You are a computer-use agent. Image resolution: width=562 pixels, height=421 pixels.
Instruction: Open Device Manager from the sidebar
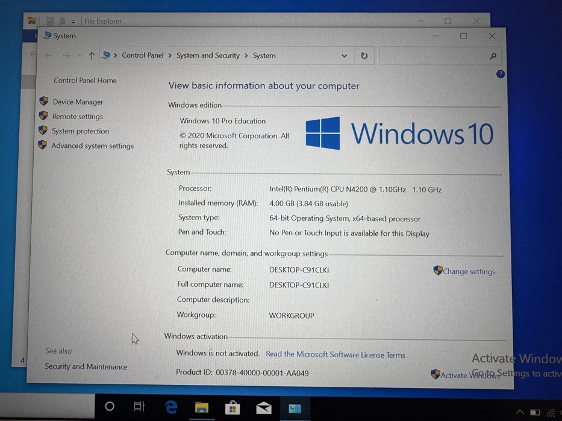point(78,102)
